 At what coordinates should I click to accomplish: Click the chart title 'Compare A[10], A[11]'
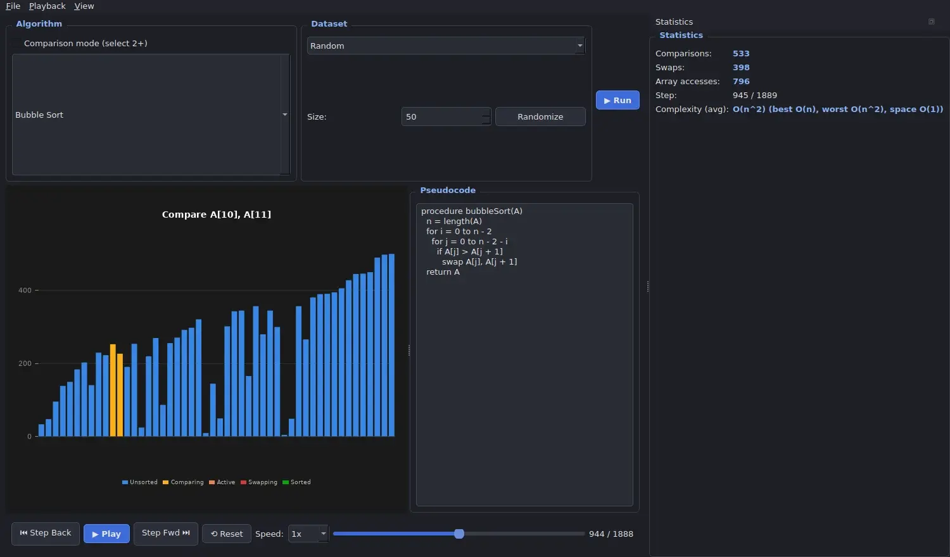click(217, 214)
